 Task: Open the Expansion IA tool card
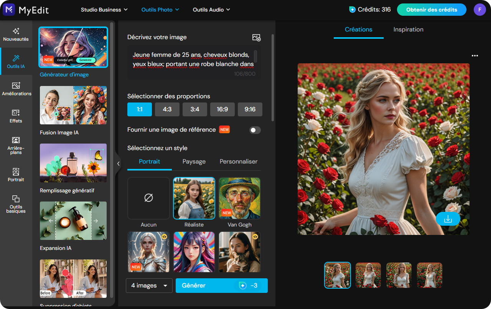click(x=73, y=221)
